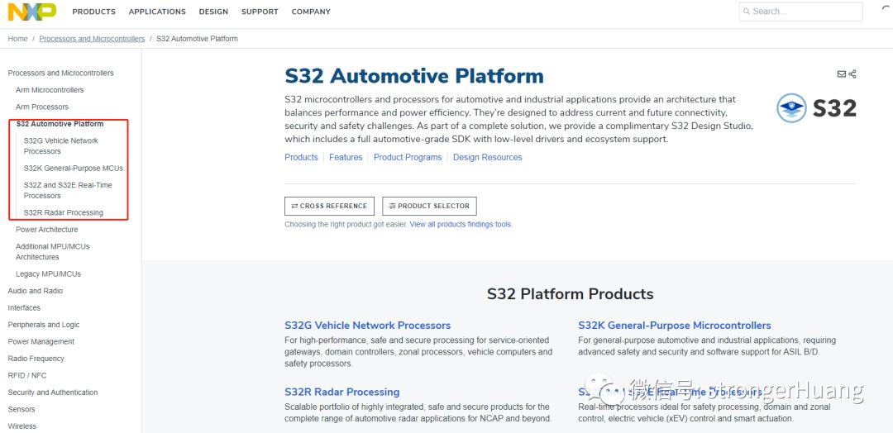Select RFID / NFC category
893x433 pixels.
point(27,375)
